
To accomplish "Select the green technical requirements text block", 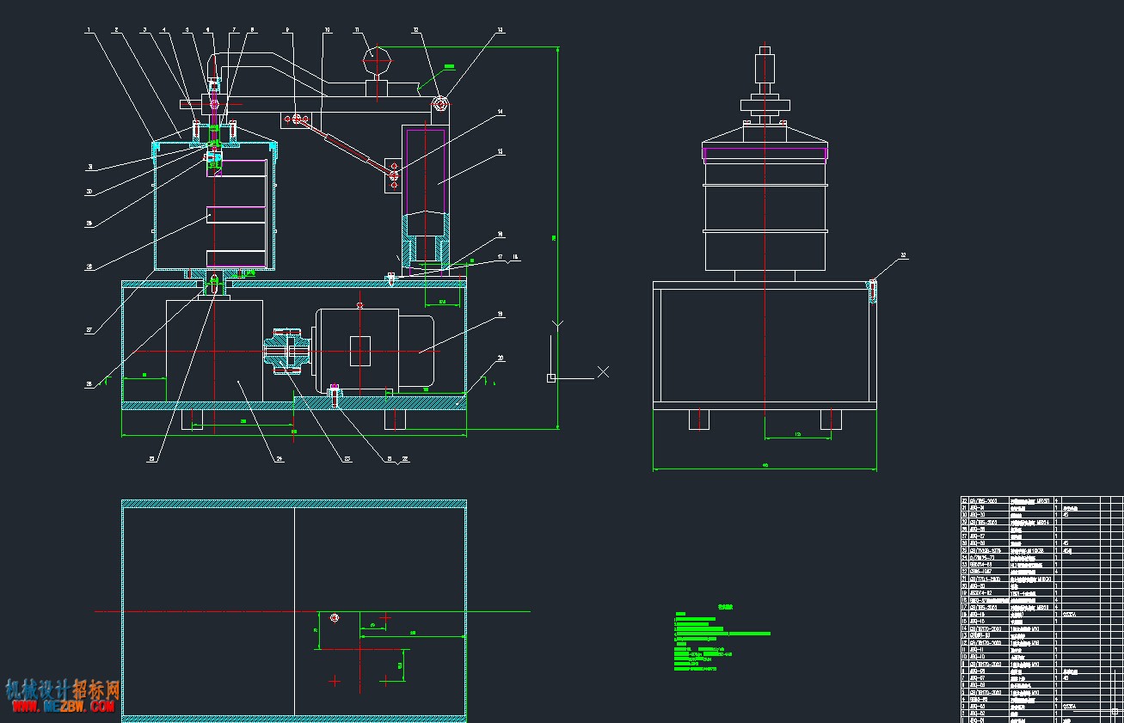I will (721, 640).
